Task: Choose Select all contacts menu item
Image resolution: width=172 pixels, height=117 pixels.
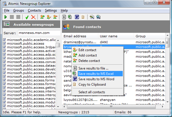Action: click(98, 92)
